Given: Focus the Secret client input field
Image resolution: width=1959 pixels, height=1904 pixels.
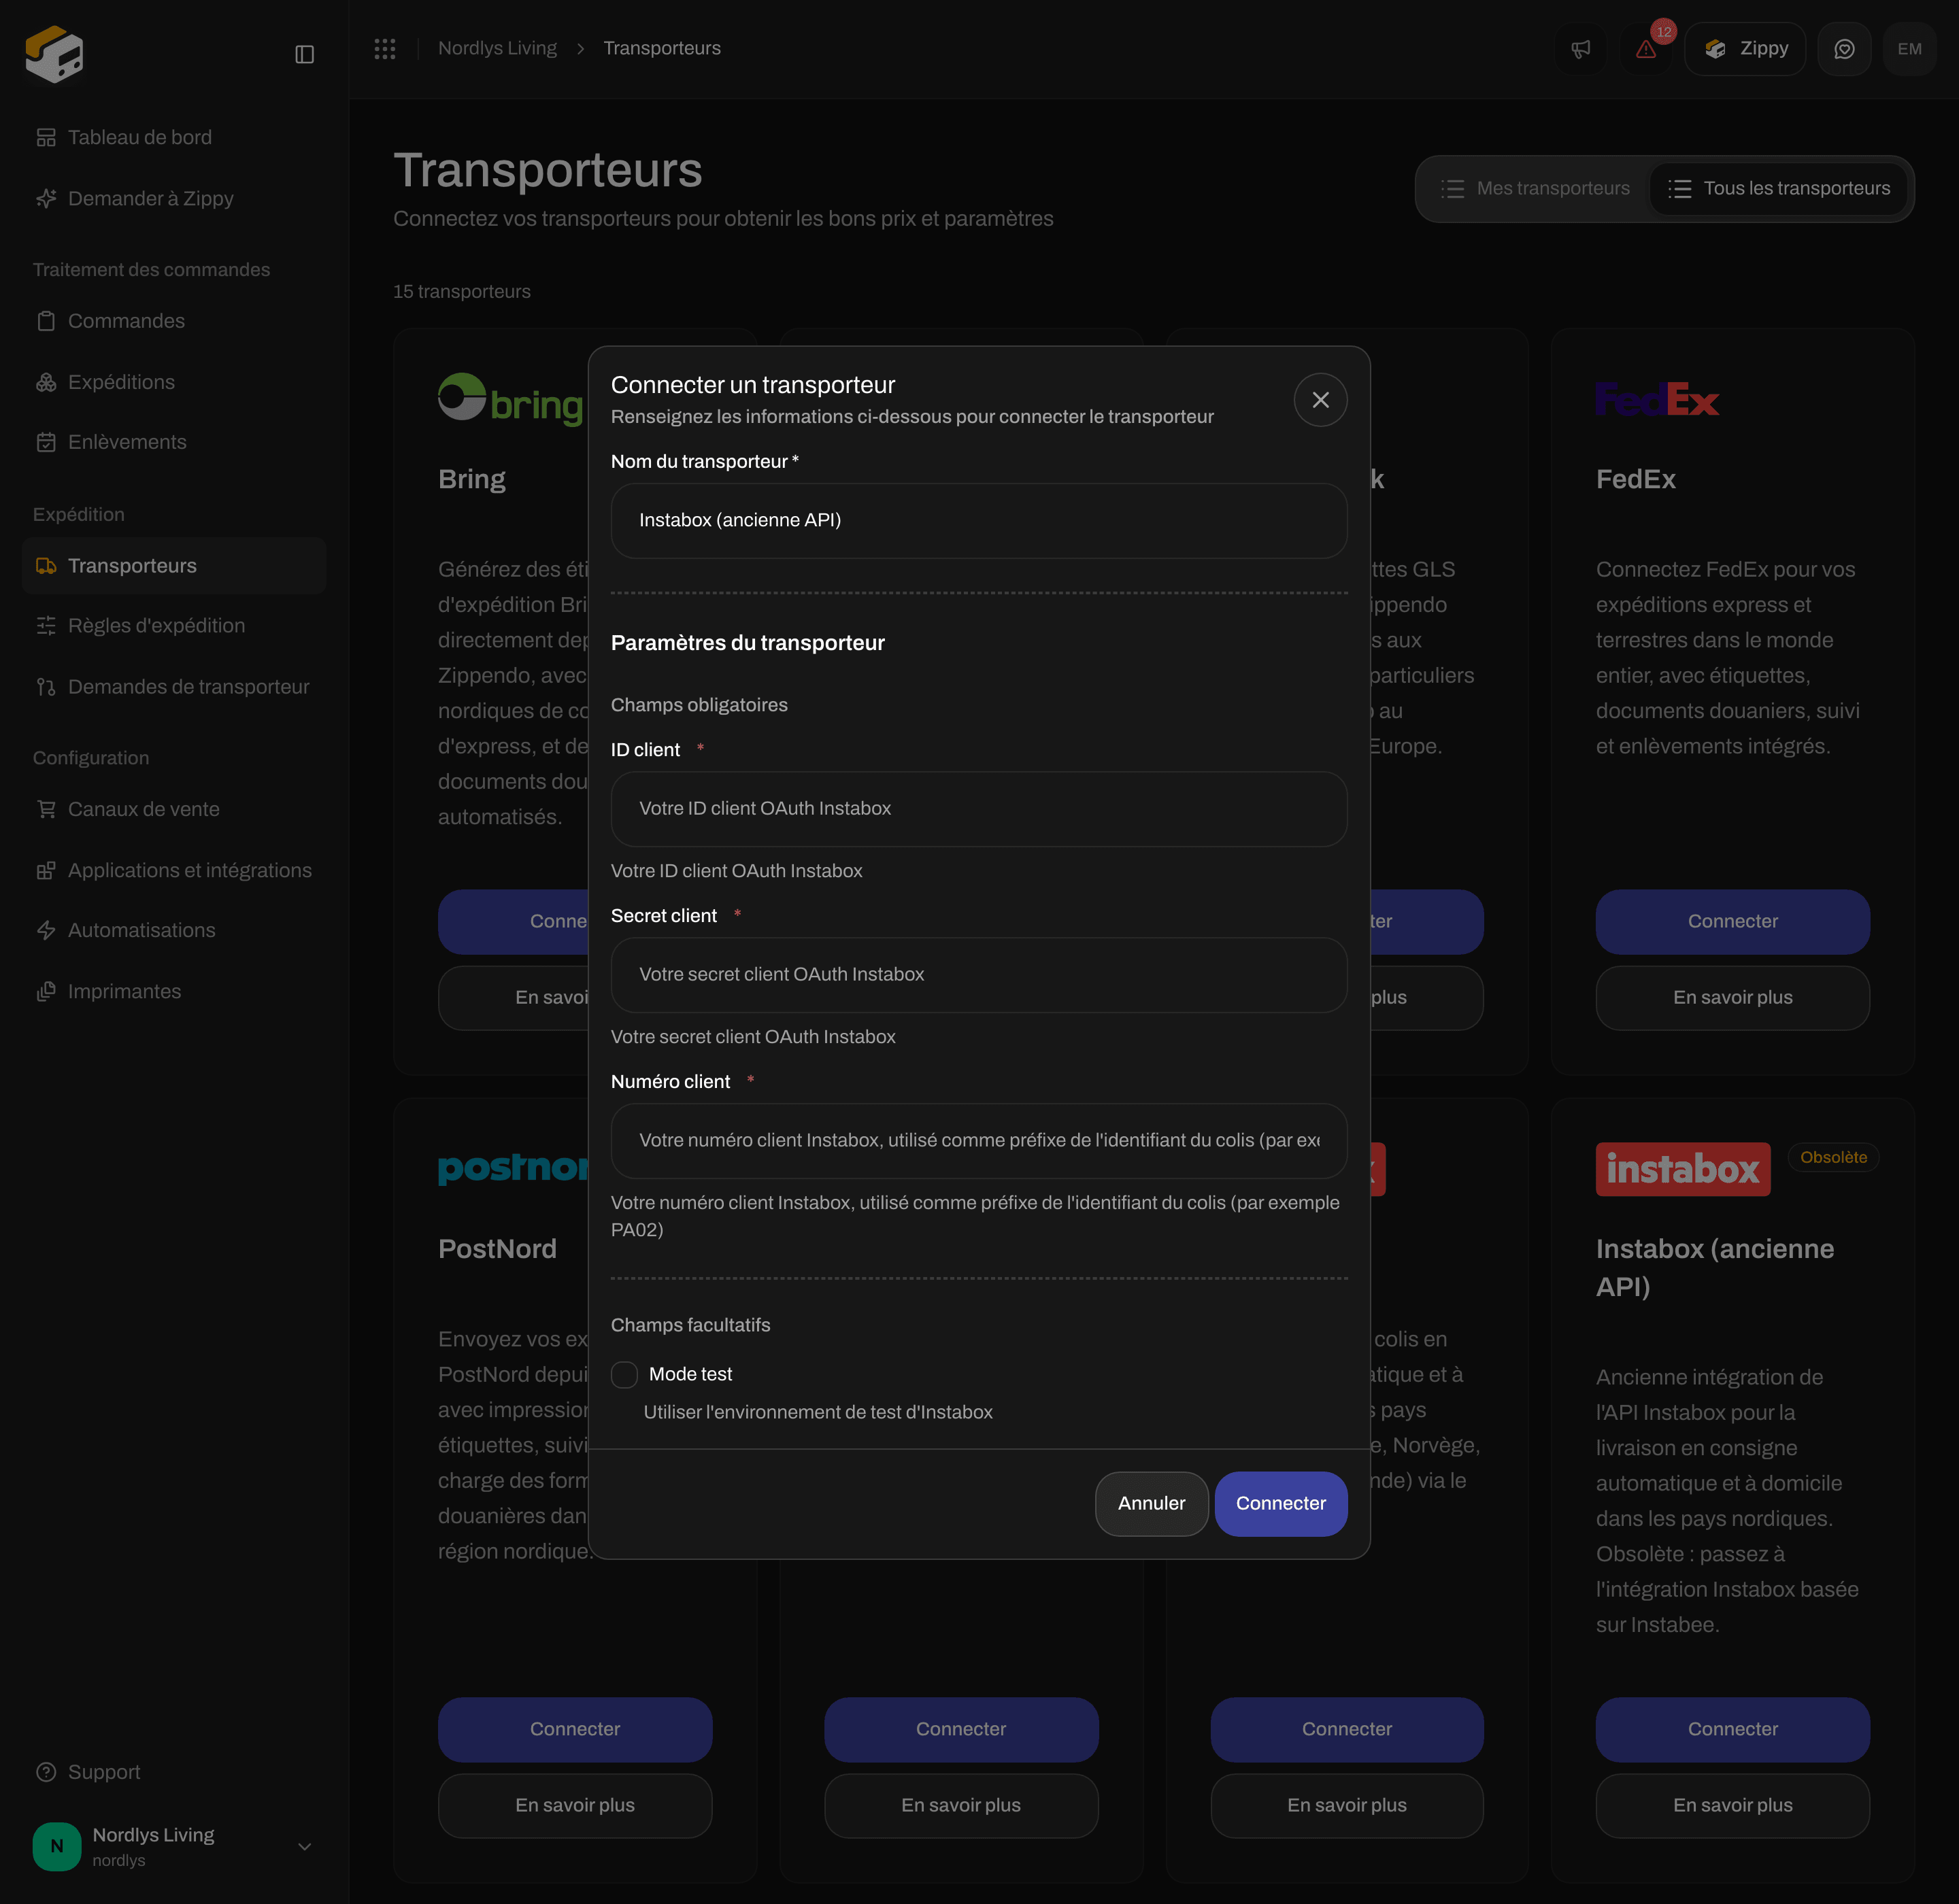Looking at the screenshot, I should coord(979,975).
